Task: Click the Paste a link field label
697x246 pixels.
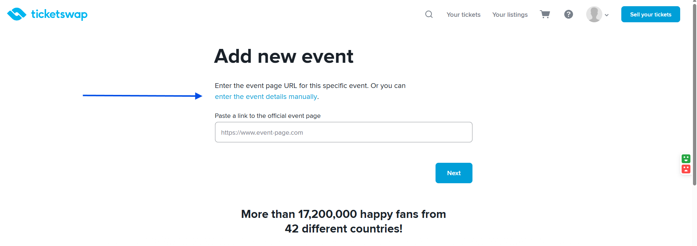Action: [267, 116]
